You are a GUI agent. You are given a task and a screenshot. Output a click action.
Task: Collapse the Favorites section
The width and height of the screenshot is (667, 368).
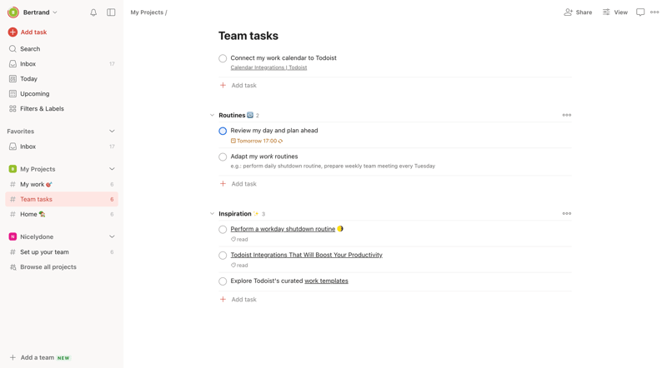(112, 132)
